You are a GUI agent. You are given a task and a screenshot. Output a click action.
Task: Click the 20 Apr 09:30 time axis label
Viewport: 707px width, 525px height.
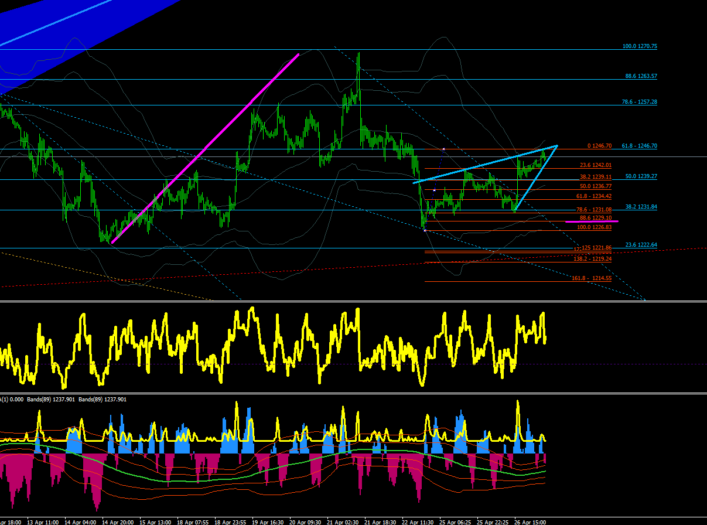306,521
